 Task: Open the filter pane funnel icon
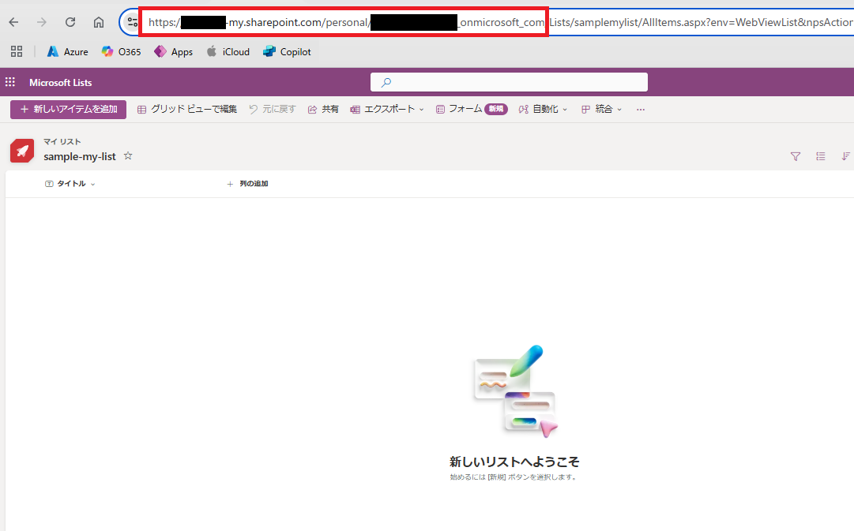[x=796, y=156]
